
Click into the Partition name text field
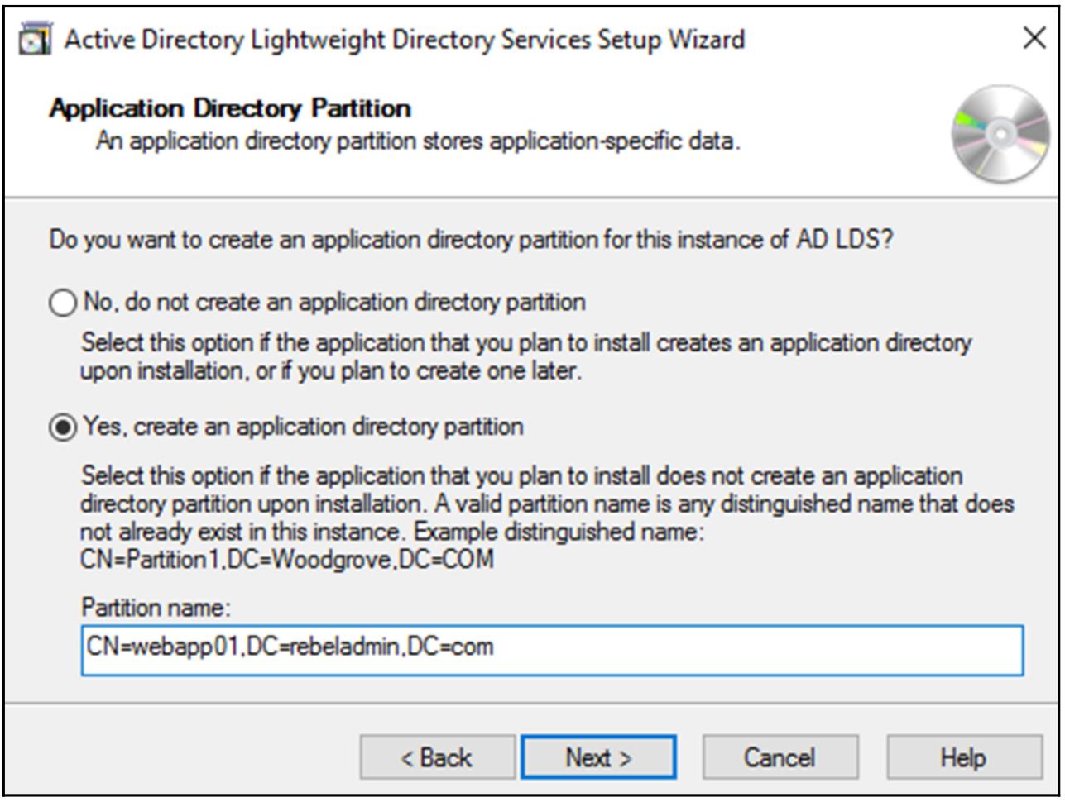[551, 650]
